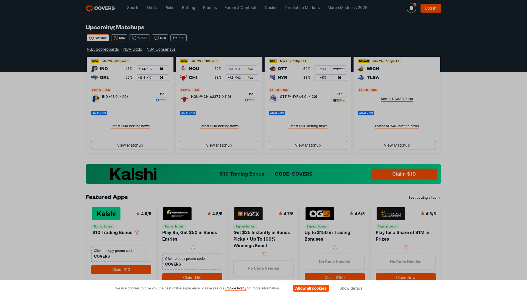Open the Promos menu
This screenshot has width=527, height=296.
210,8
